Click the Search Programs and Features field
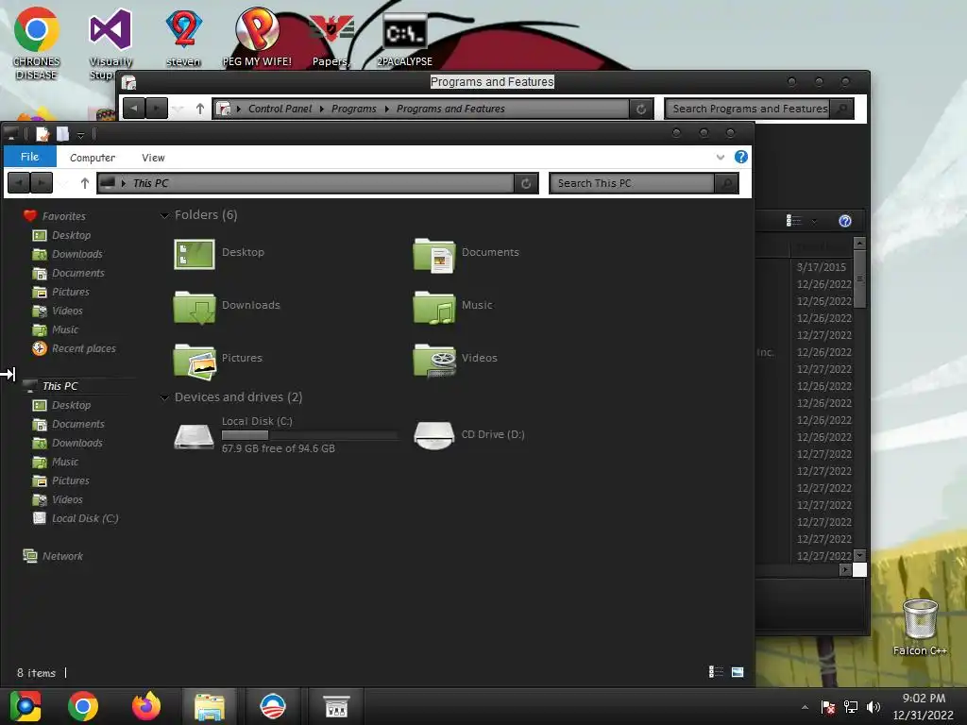 [x=748, y=109]
